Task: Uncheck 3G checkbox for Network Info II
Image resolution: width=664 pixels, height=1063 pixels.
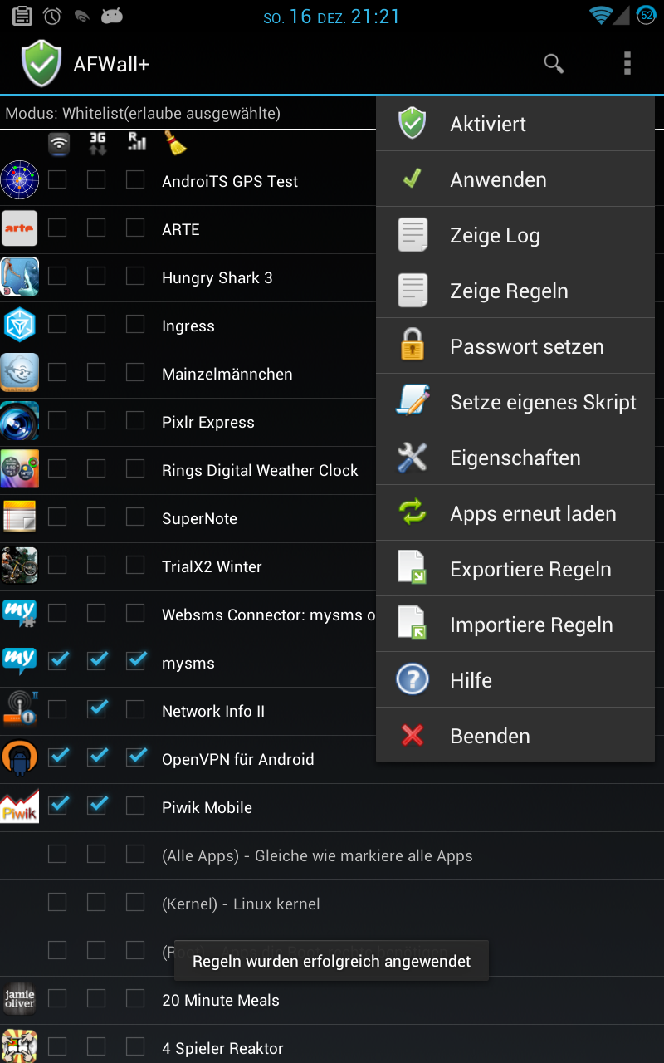Action: [x=97, y=710]
